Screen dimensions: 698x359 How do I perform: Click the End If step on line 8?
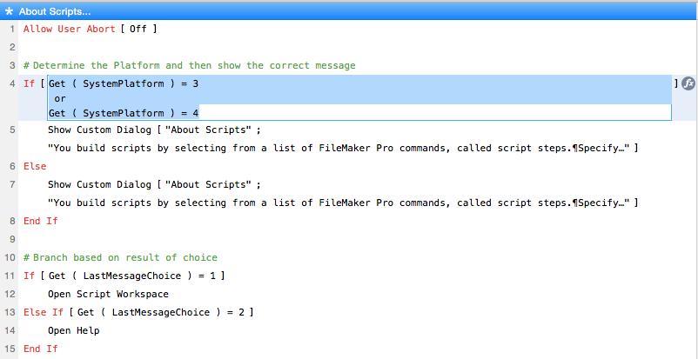pos(40,221)
